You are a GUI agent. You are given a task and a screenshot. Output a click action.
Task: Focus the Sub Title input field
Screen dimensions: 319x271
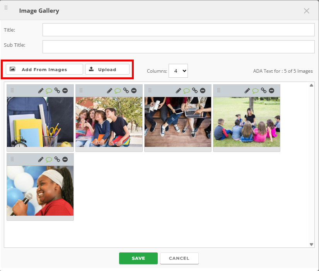pyautogui.click(x=179, y=47)
